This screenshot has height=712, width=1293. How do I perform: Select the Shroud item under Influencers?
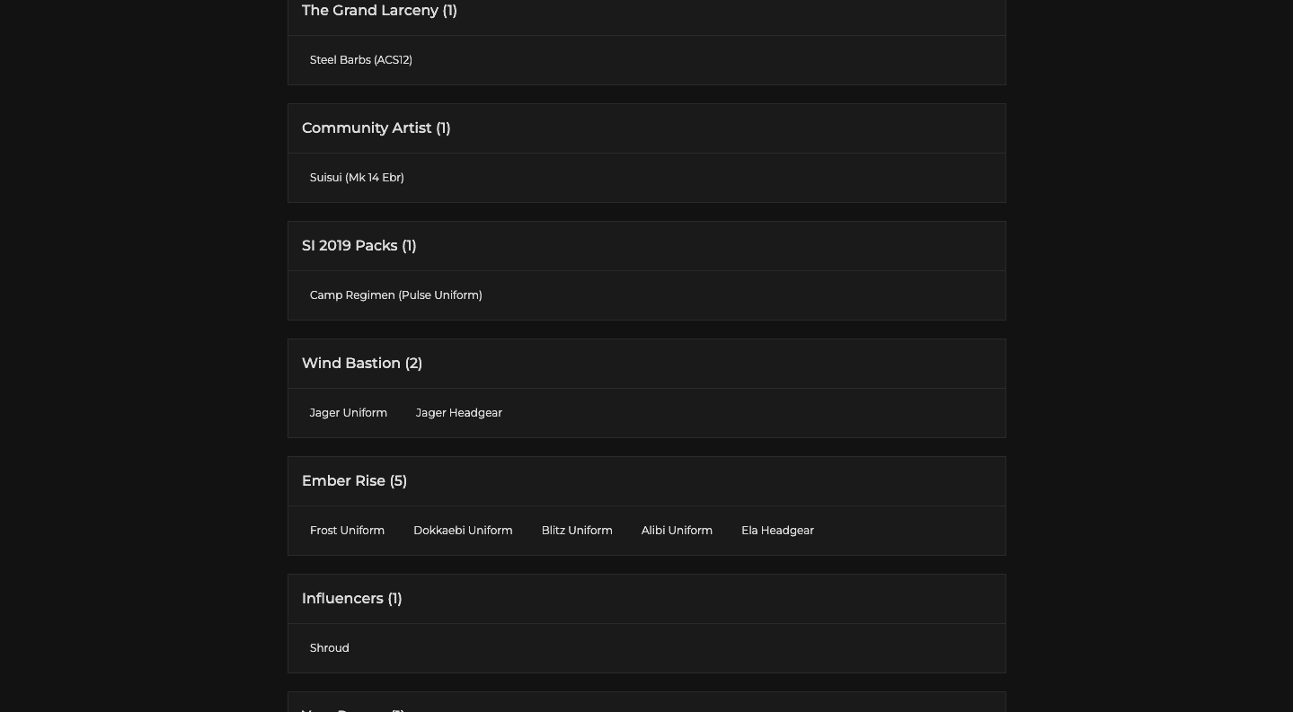pos(330,648)
